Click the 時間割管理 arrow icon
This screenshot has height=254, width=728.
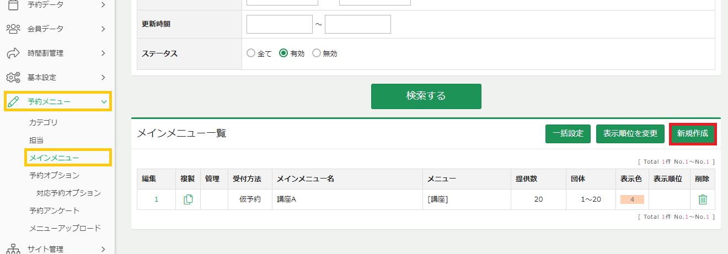pyautogui.click(x=13, y=53)
